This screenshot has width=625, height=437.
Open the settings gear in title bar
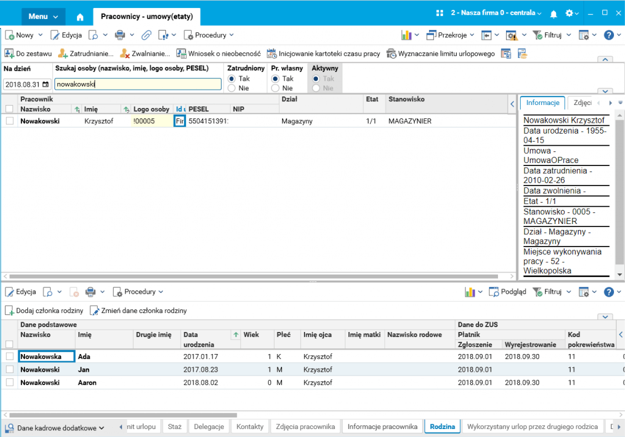click(x=569, y=13)
